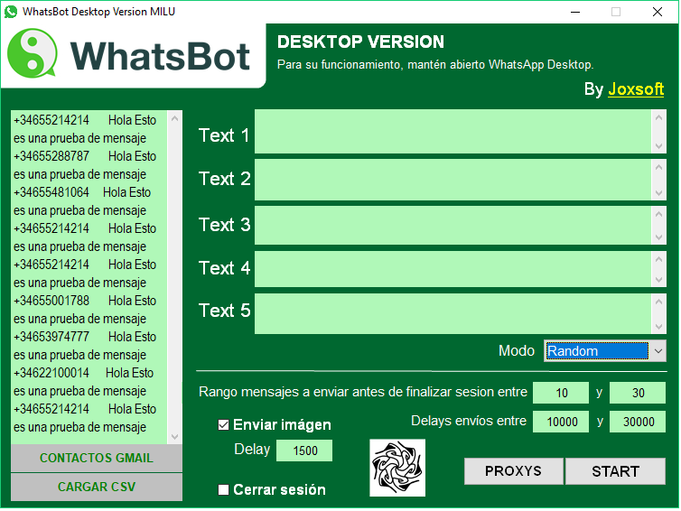Click the WhatsBot yin-yang logo
681x511 pixels.
(x=33, y=53)
